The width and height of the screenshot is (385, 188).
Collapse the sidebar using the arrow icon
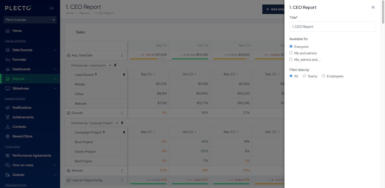52,8
